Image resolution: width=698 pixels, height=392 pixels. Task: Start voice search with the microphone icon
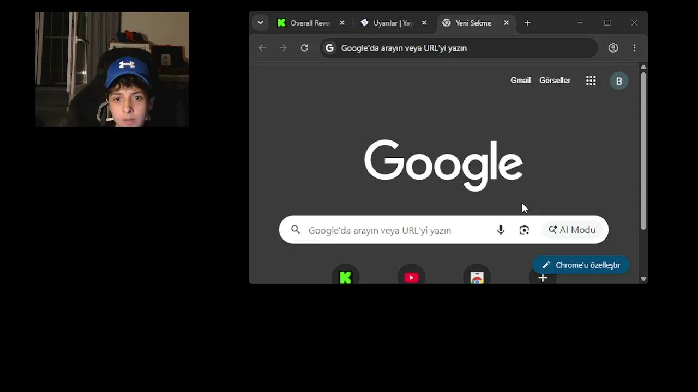click(501, 230)
